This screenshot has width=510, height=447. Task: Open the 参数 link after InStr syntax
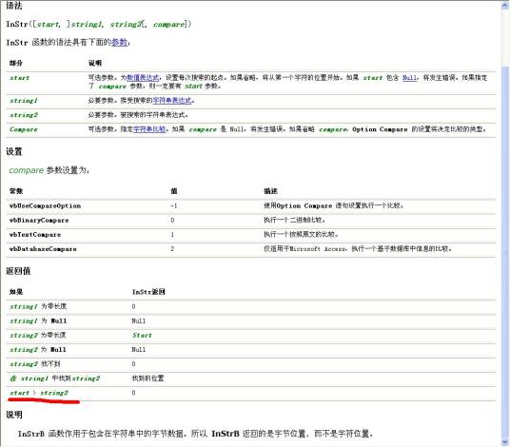pyautogui.click(x=119, y=42)
